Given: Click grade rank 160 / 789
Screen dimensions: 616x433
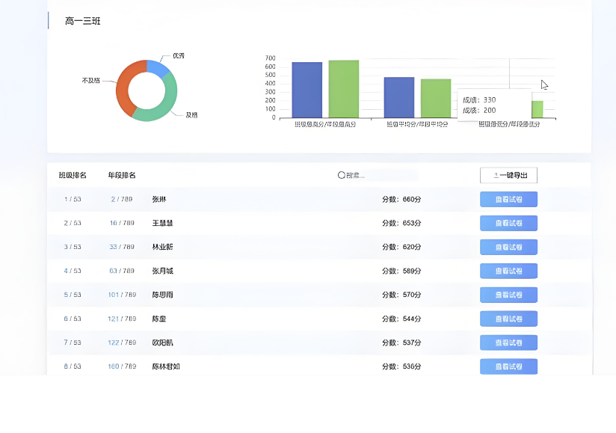Looking at the screenshot, I should tap(122, 366).
